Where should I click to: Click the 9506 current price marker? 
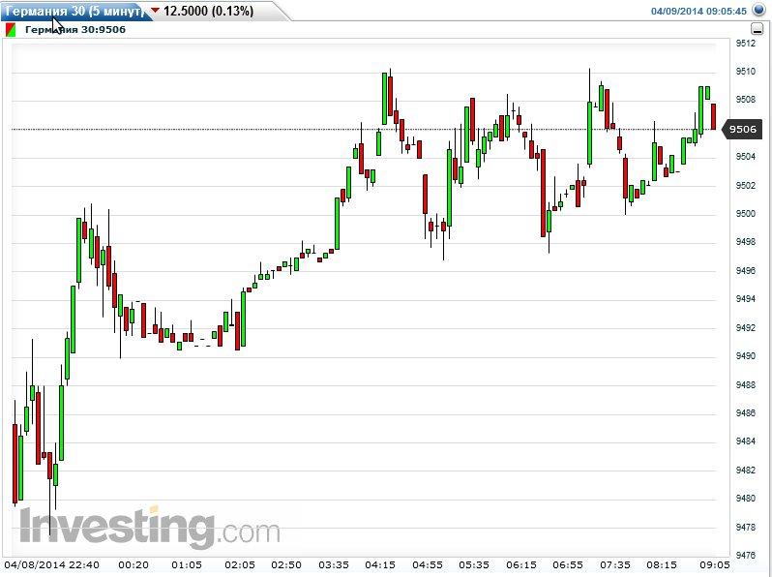[x=743, y=129]
